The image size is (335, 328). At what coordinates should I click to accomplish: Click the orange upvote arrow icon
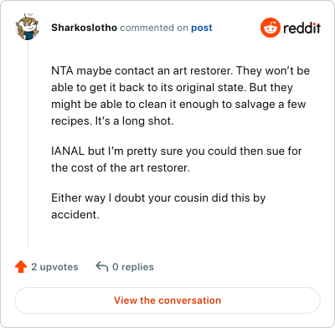21,267
